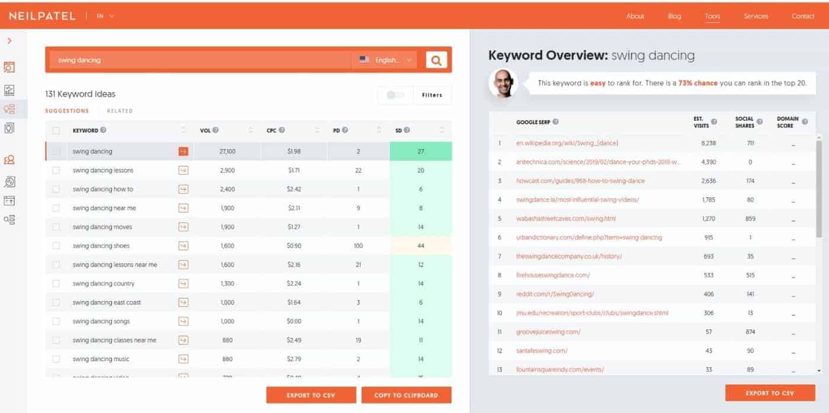Click the orange search magnifier button

coord(436,59)
